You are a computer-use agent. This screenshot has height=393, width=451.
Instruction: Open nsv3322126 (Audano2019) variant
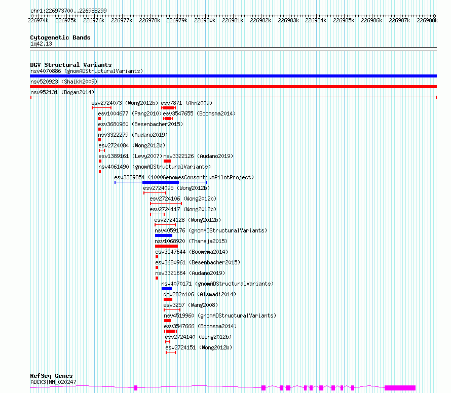coord(198,156)
